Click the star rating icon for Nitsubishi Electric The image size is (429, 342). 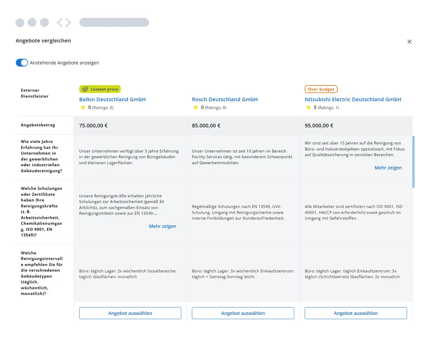coord(308,107)
